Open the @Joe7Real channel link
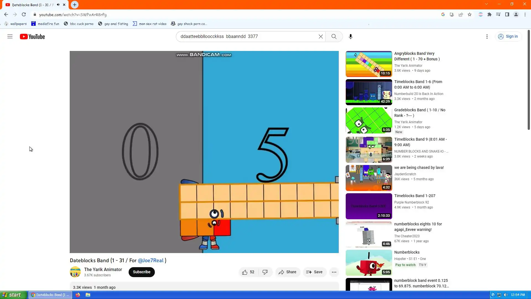The image size is (531, 299). [x=150, y=261]
